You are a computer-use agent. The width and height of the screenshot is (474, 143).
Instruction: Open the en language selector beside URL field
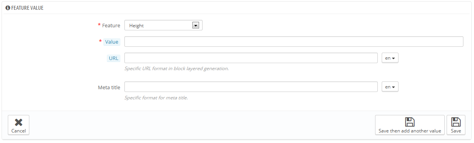390,58
